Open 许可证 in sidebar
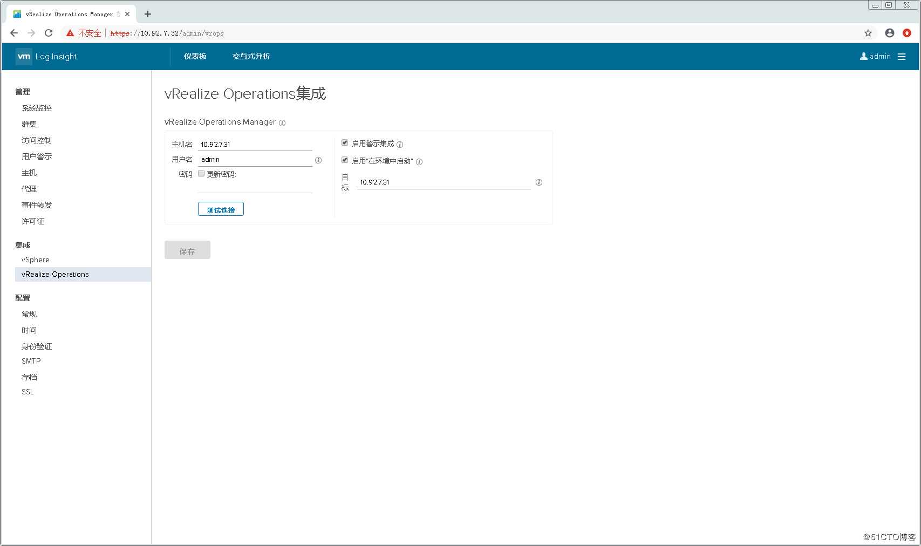Image resolution: width=921 pixels, height=546 pixels. 33,221
